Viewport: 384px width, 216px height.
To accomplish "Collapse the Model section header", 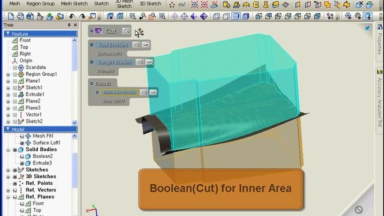I will point(8,129).
